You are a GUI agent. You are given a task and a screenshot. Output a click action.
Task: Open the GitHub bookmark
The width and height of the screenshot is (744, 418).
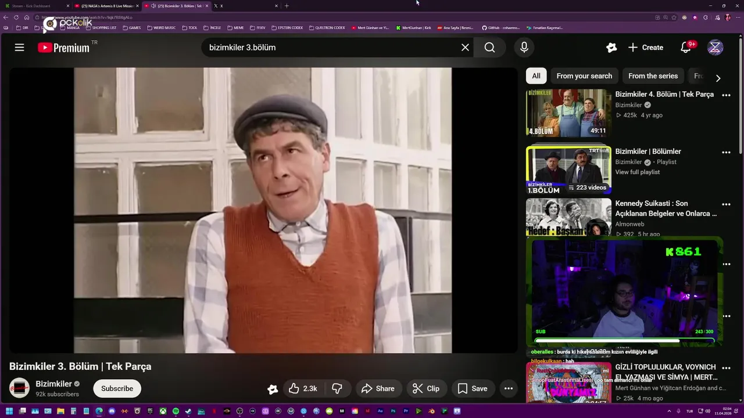tap(500, 28)
